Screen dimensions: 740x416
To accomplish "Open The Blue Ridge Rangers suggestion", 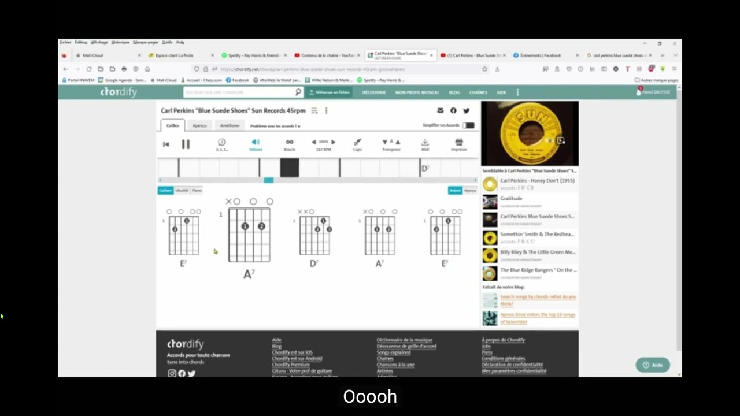I will coord(538,270).
